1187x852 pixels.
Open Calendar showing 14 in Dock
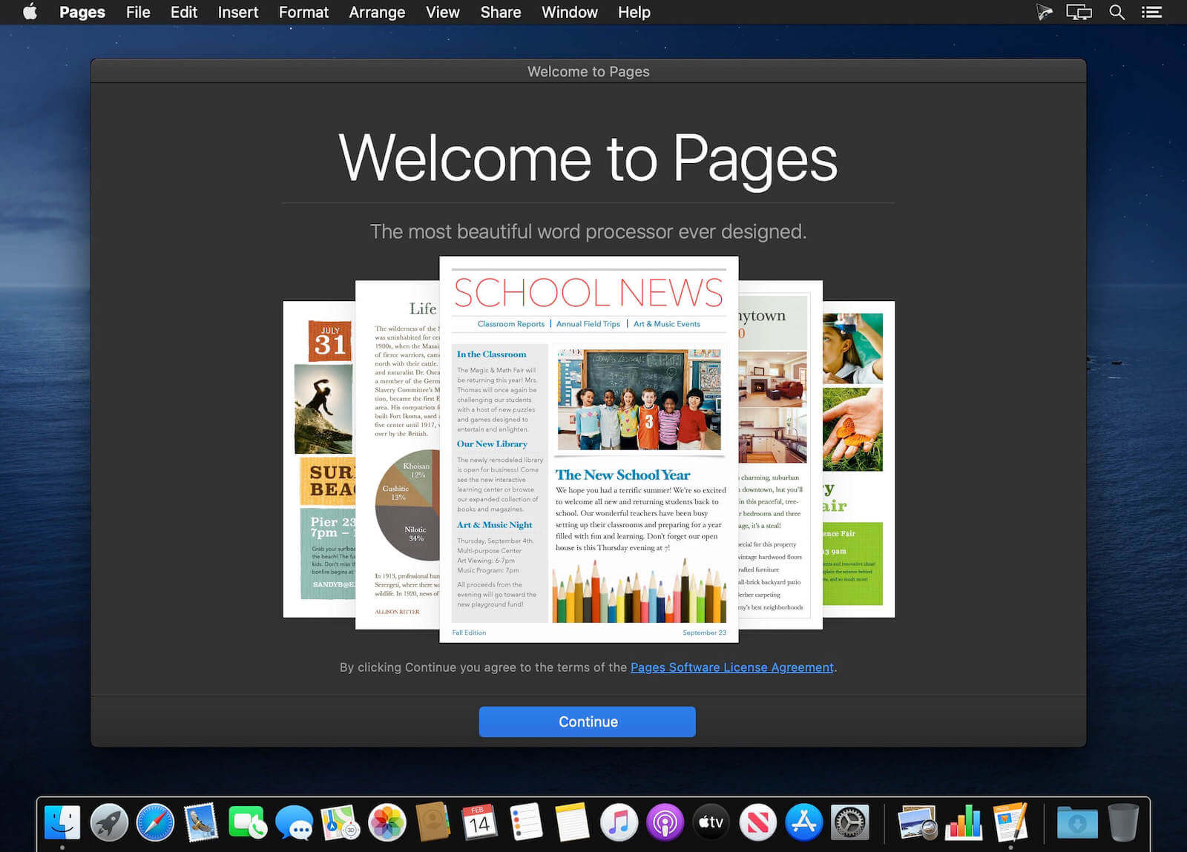[479, 822]
